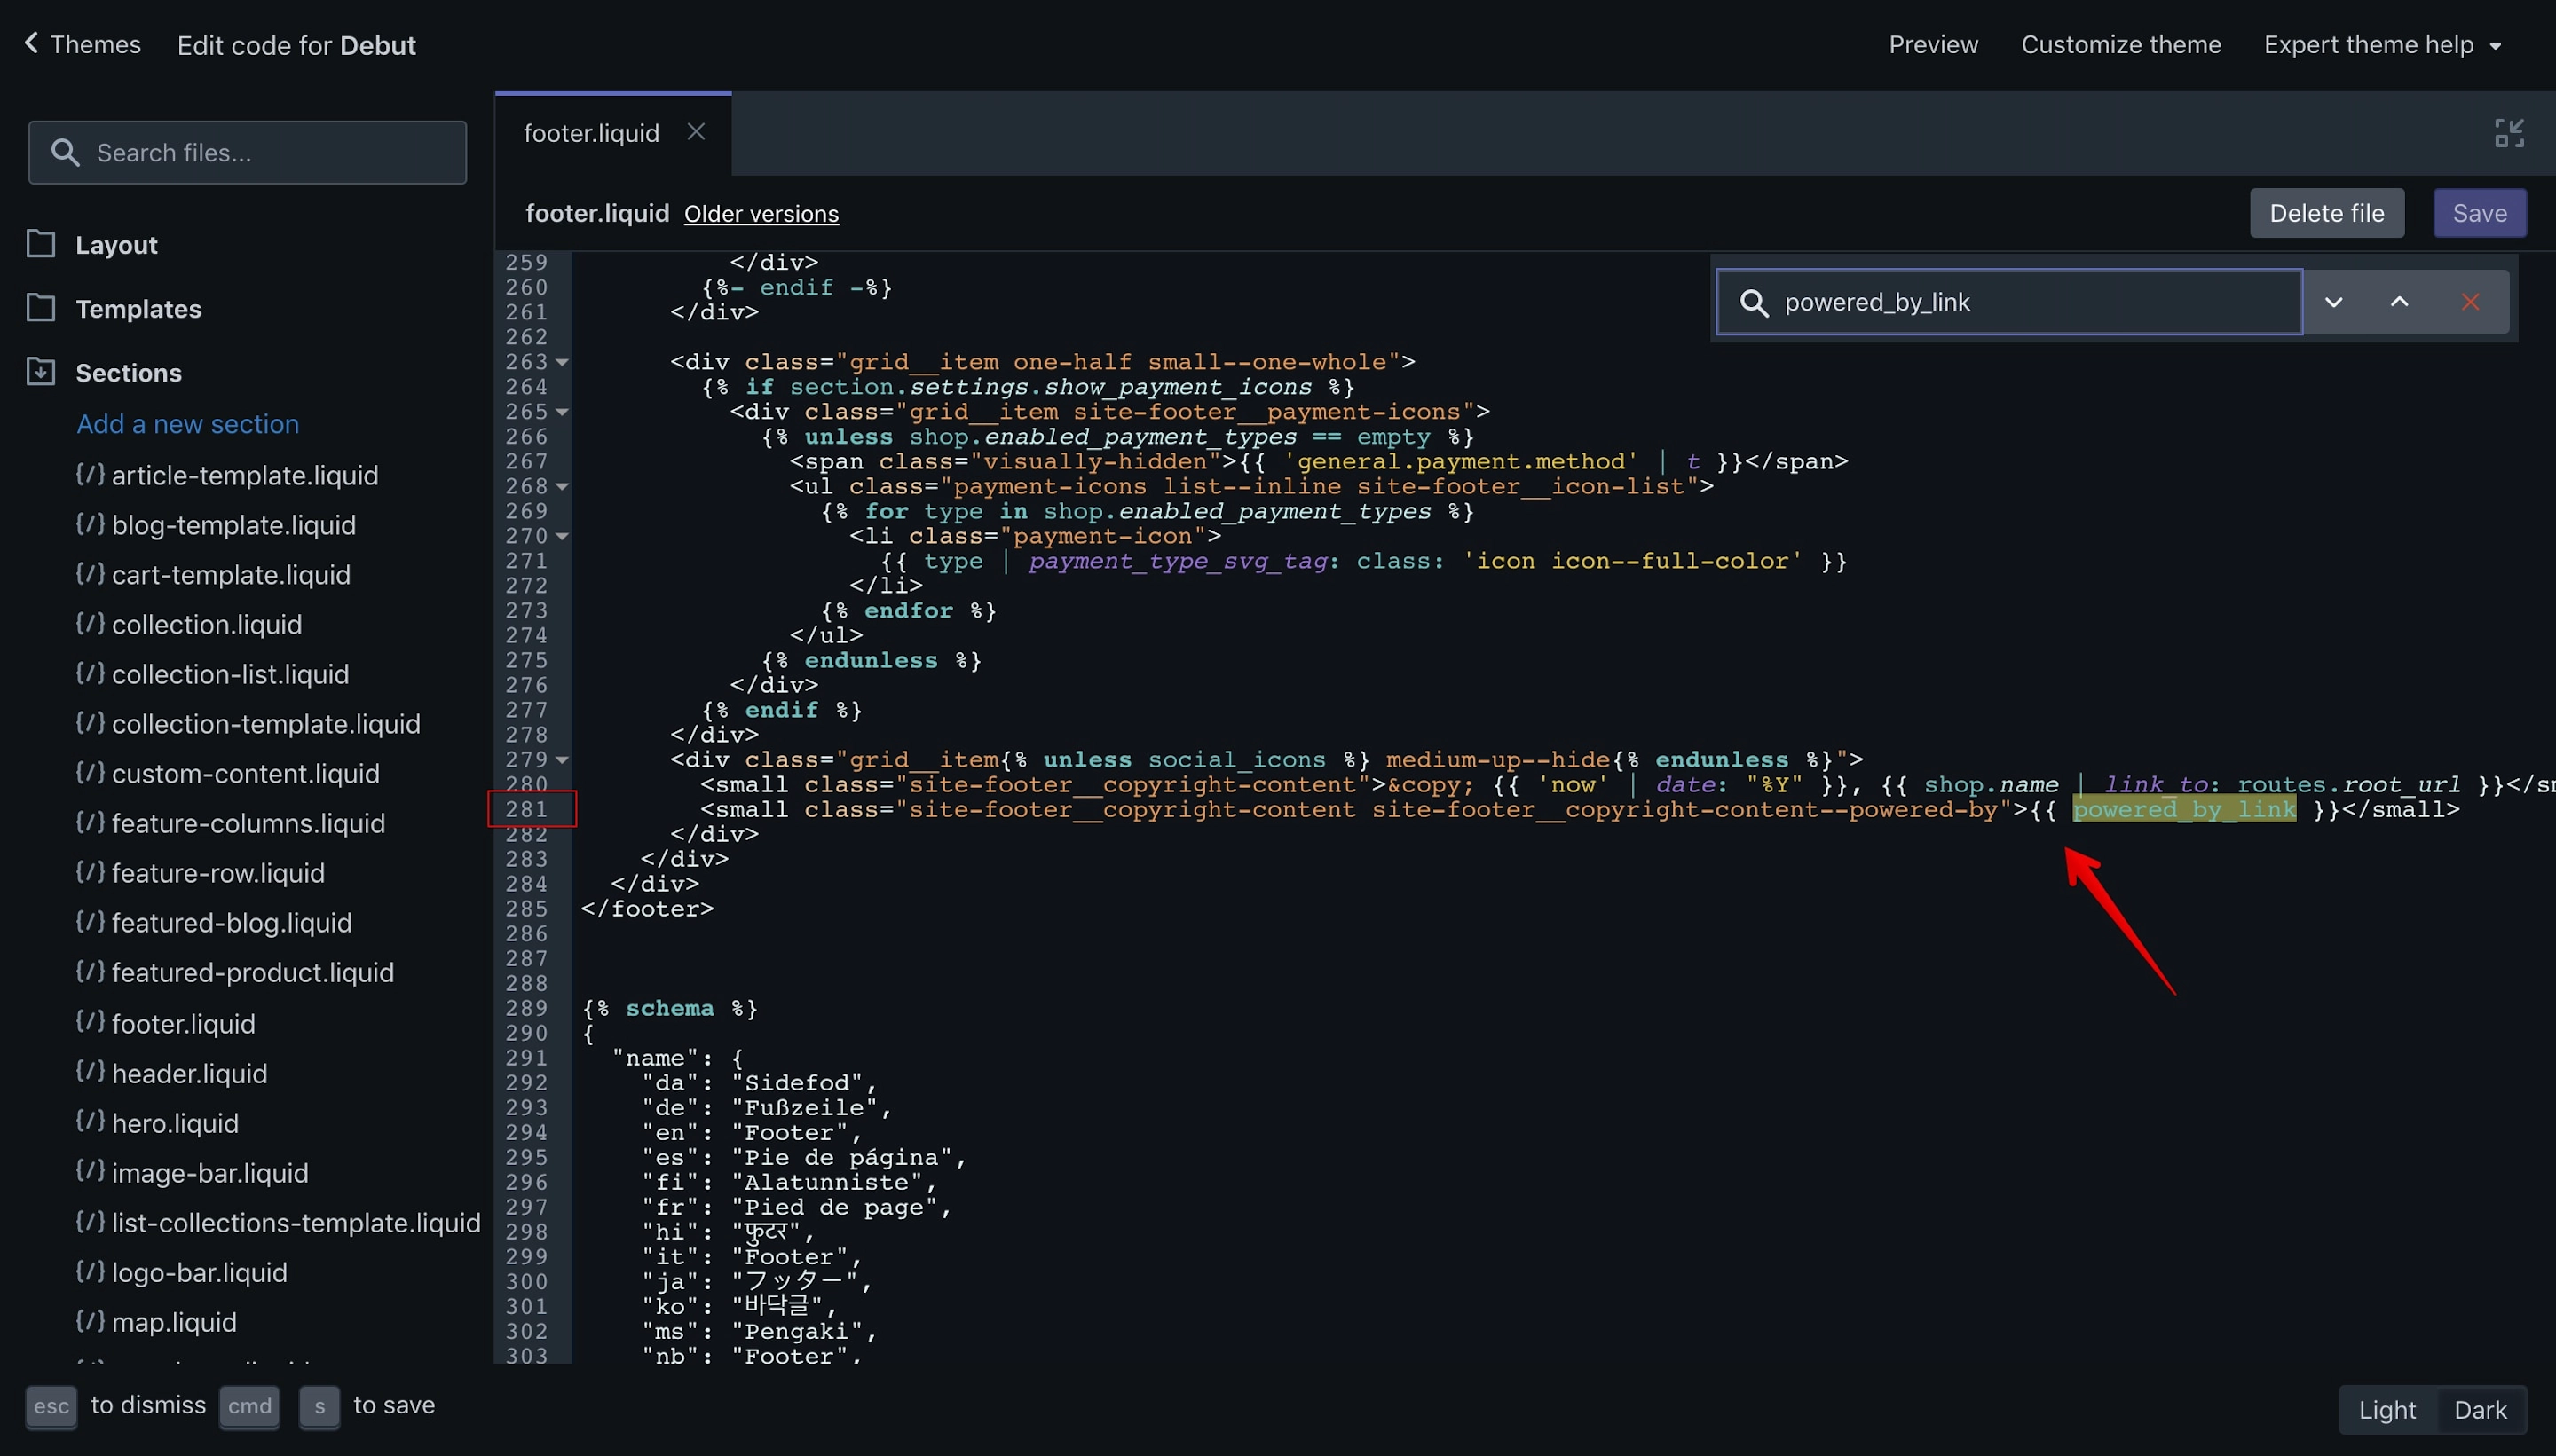Fold code at line 270
The image size is (2556, 1456).
point(563,537)
